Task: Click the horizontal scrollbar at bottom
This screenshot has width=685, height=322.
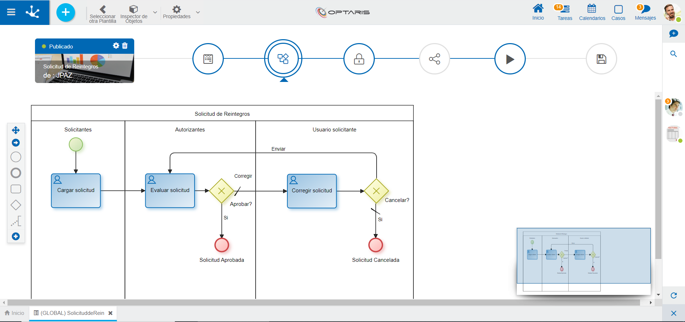Action: pos(323,302)
